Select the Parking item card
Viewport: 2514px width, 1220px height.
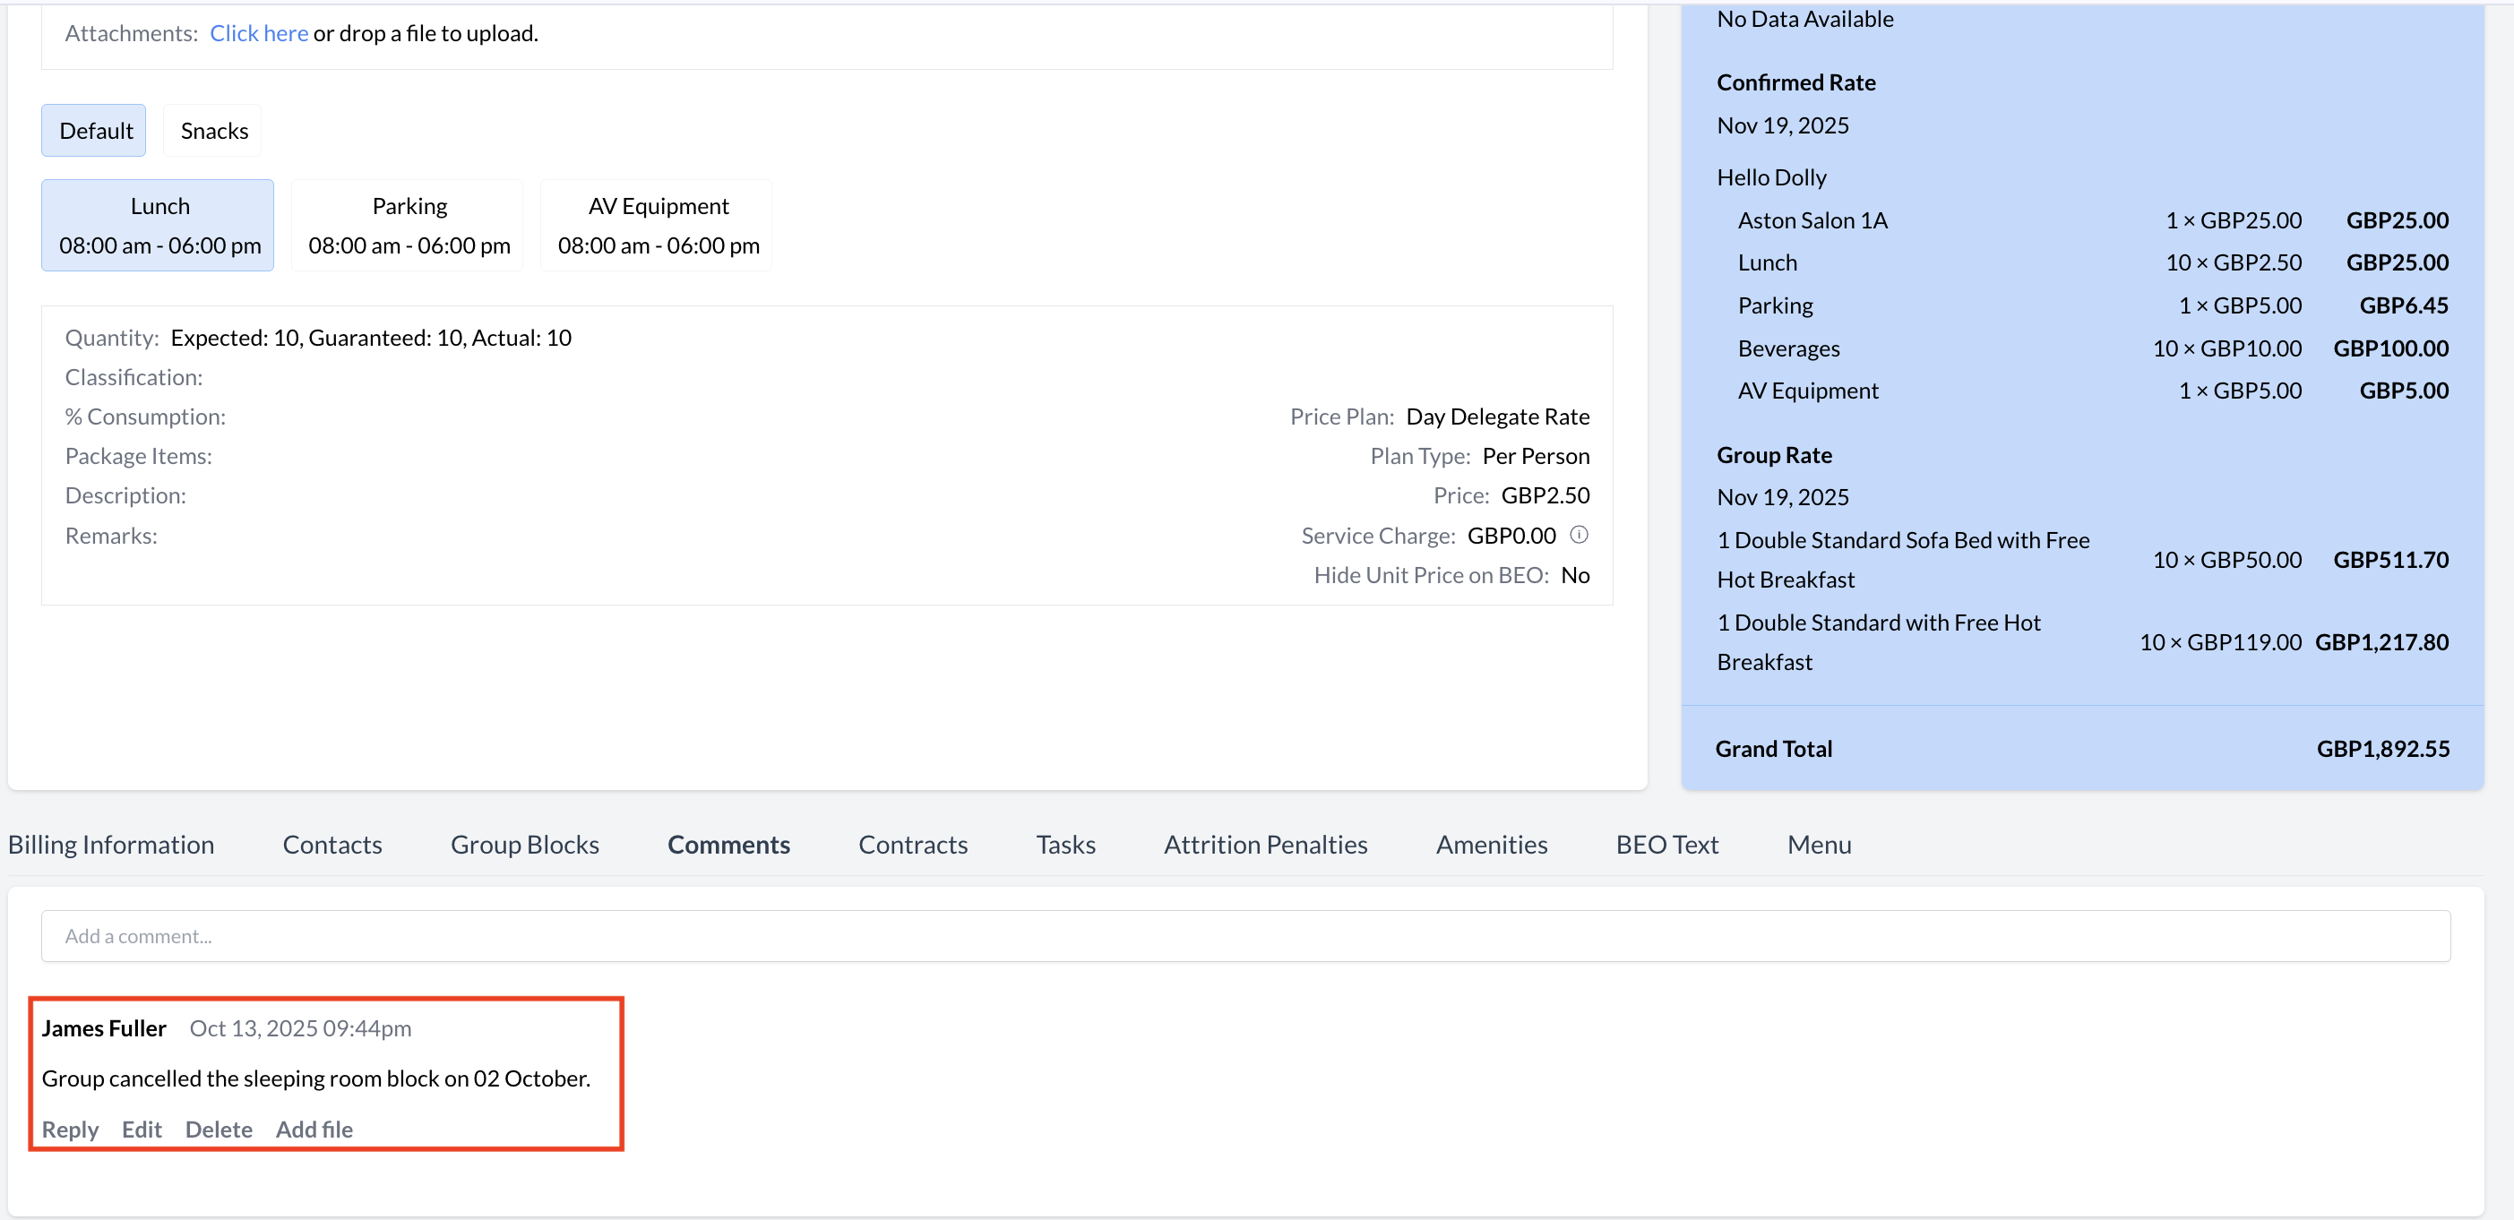click(409, 226)
